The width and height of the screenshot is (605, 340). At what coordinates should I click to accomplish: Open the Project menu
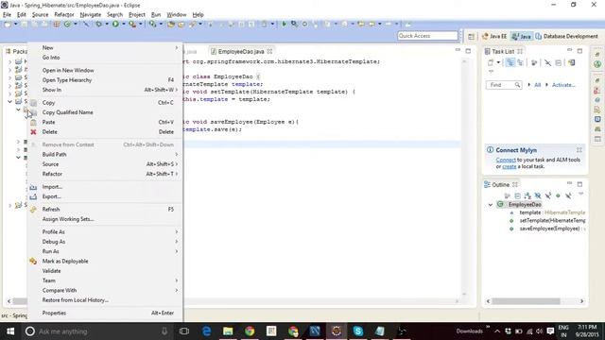point(136,15)
